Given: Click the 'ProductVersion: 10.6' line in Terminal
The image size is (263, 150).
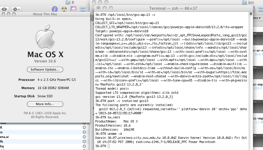Looking at the screenshot, I should coord(113,126).
